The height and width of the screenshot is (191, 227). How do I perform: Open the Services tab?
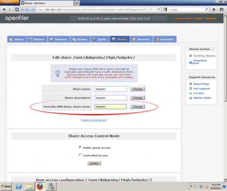[141, 39]
